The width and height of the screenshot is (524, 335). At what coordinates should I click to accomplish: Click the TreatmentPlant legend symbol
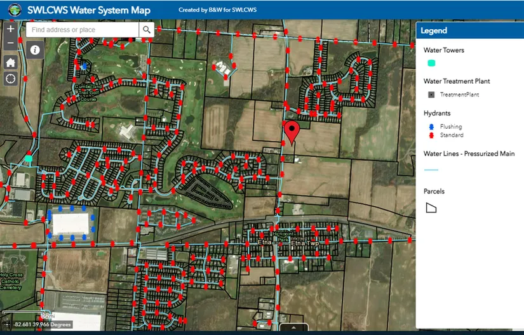tap(431, 95)
